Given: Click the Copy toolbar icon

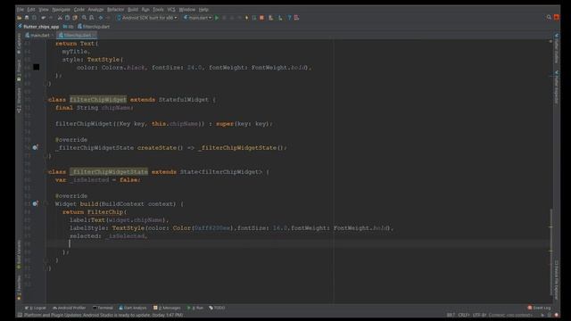Looking at the screenshot, I should pos(68,18).
